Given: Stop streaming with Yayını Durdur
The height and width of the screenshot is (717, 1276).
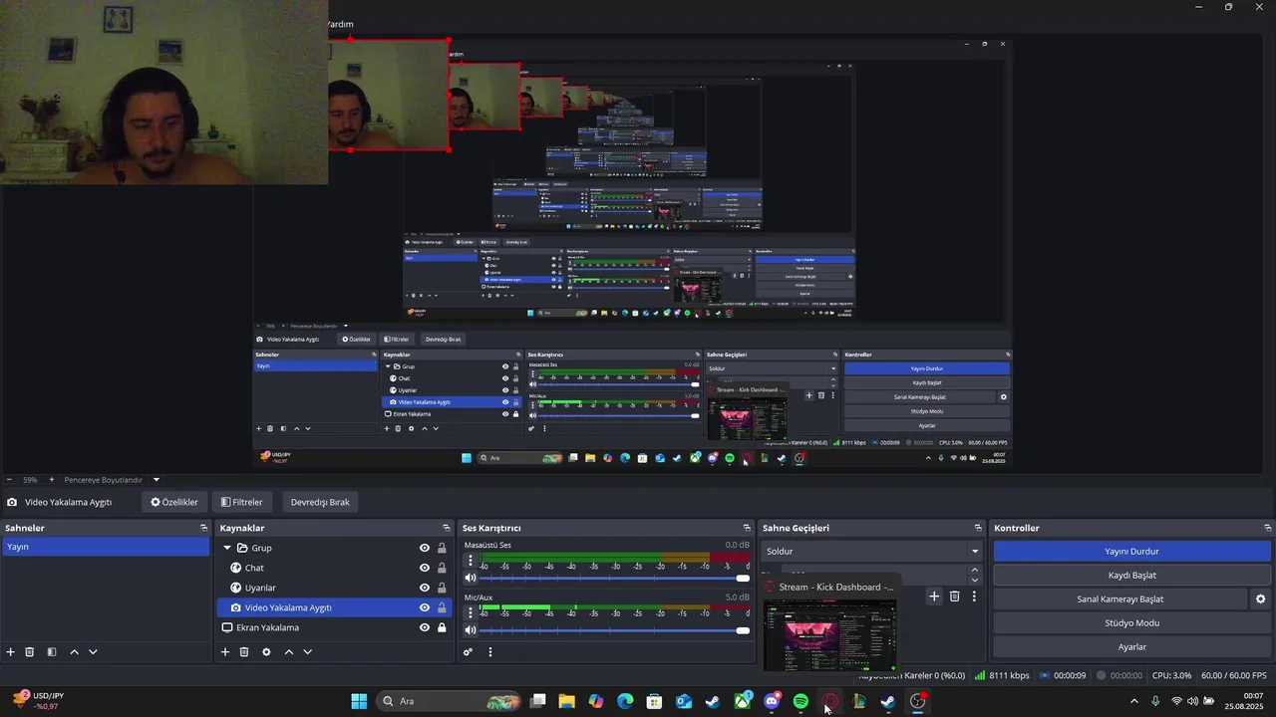Looking at the screenshot, I should pos(1131,552).
